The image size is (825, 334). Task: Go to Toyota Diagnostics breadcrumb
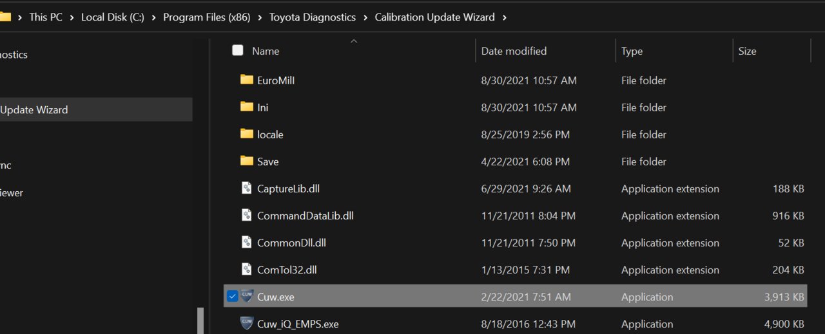tap(313, 17)
